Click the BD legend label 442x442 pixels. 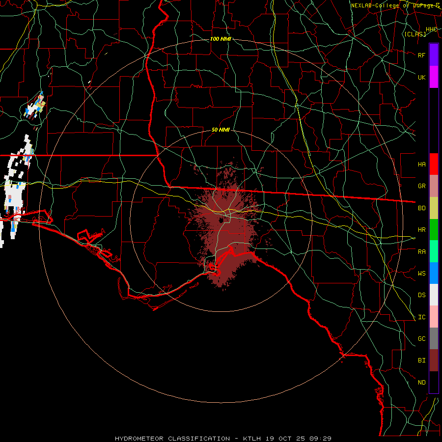point(421,208)
